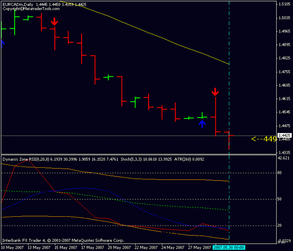Click the 22 May 2007 date label
This screenshot has width=293, height=251.
146,248
